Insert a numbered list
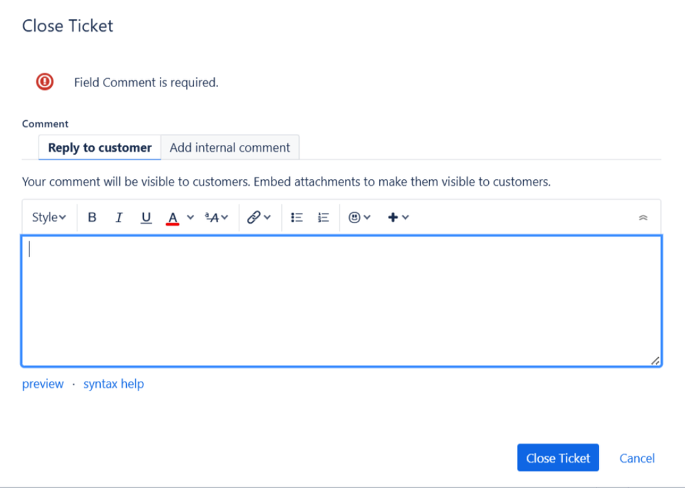This screenshot has width=685, height=488. (323, 218)
